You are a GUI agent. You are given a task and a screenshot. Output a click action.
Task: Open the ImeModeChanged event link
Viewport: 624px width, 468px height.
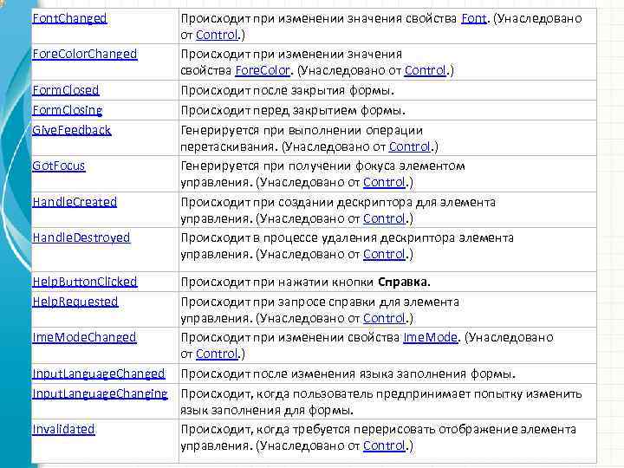coord(84,337)
